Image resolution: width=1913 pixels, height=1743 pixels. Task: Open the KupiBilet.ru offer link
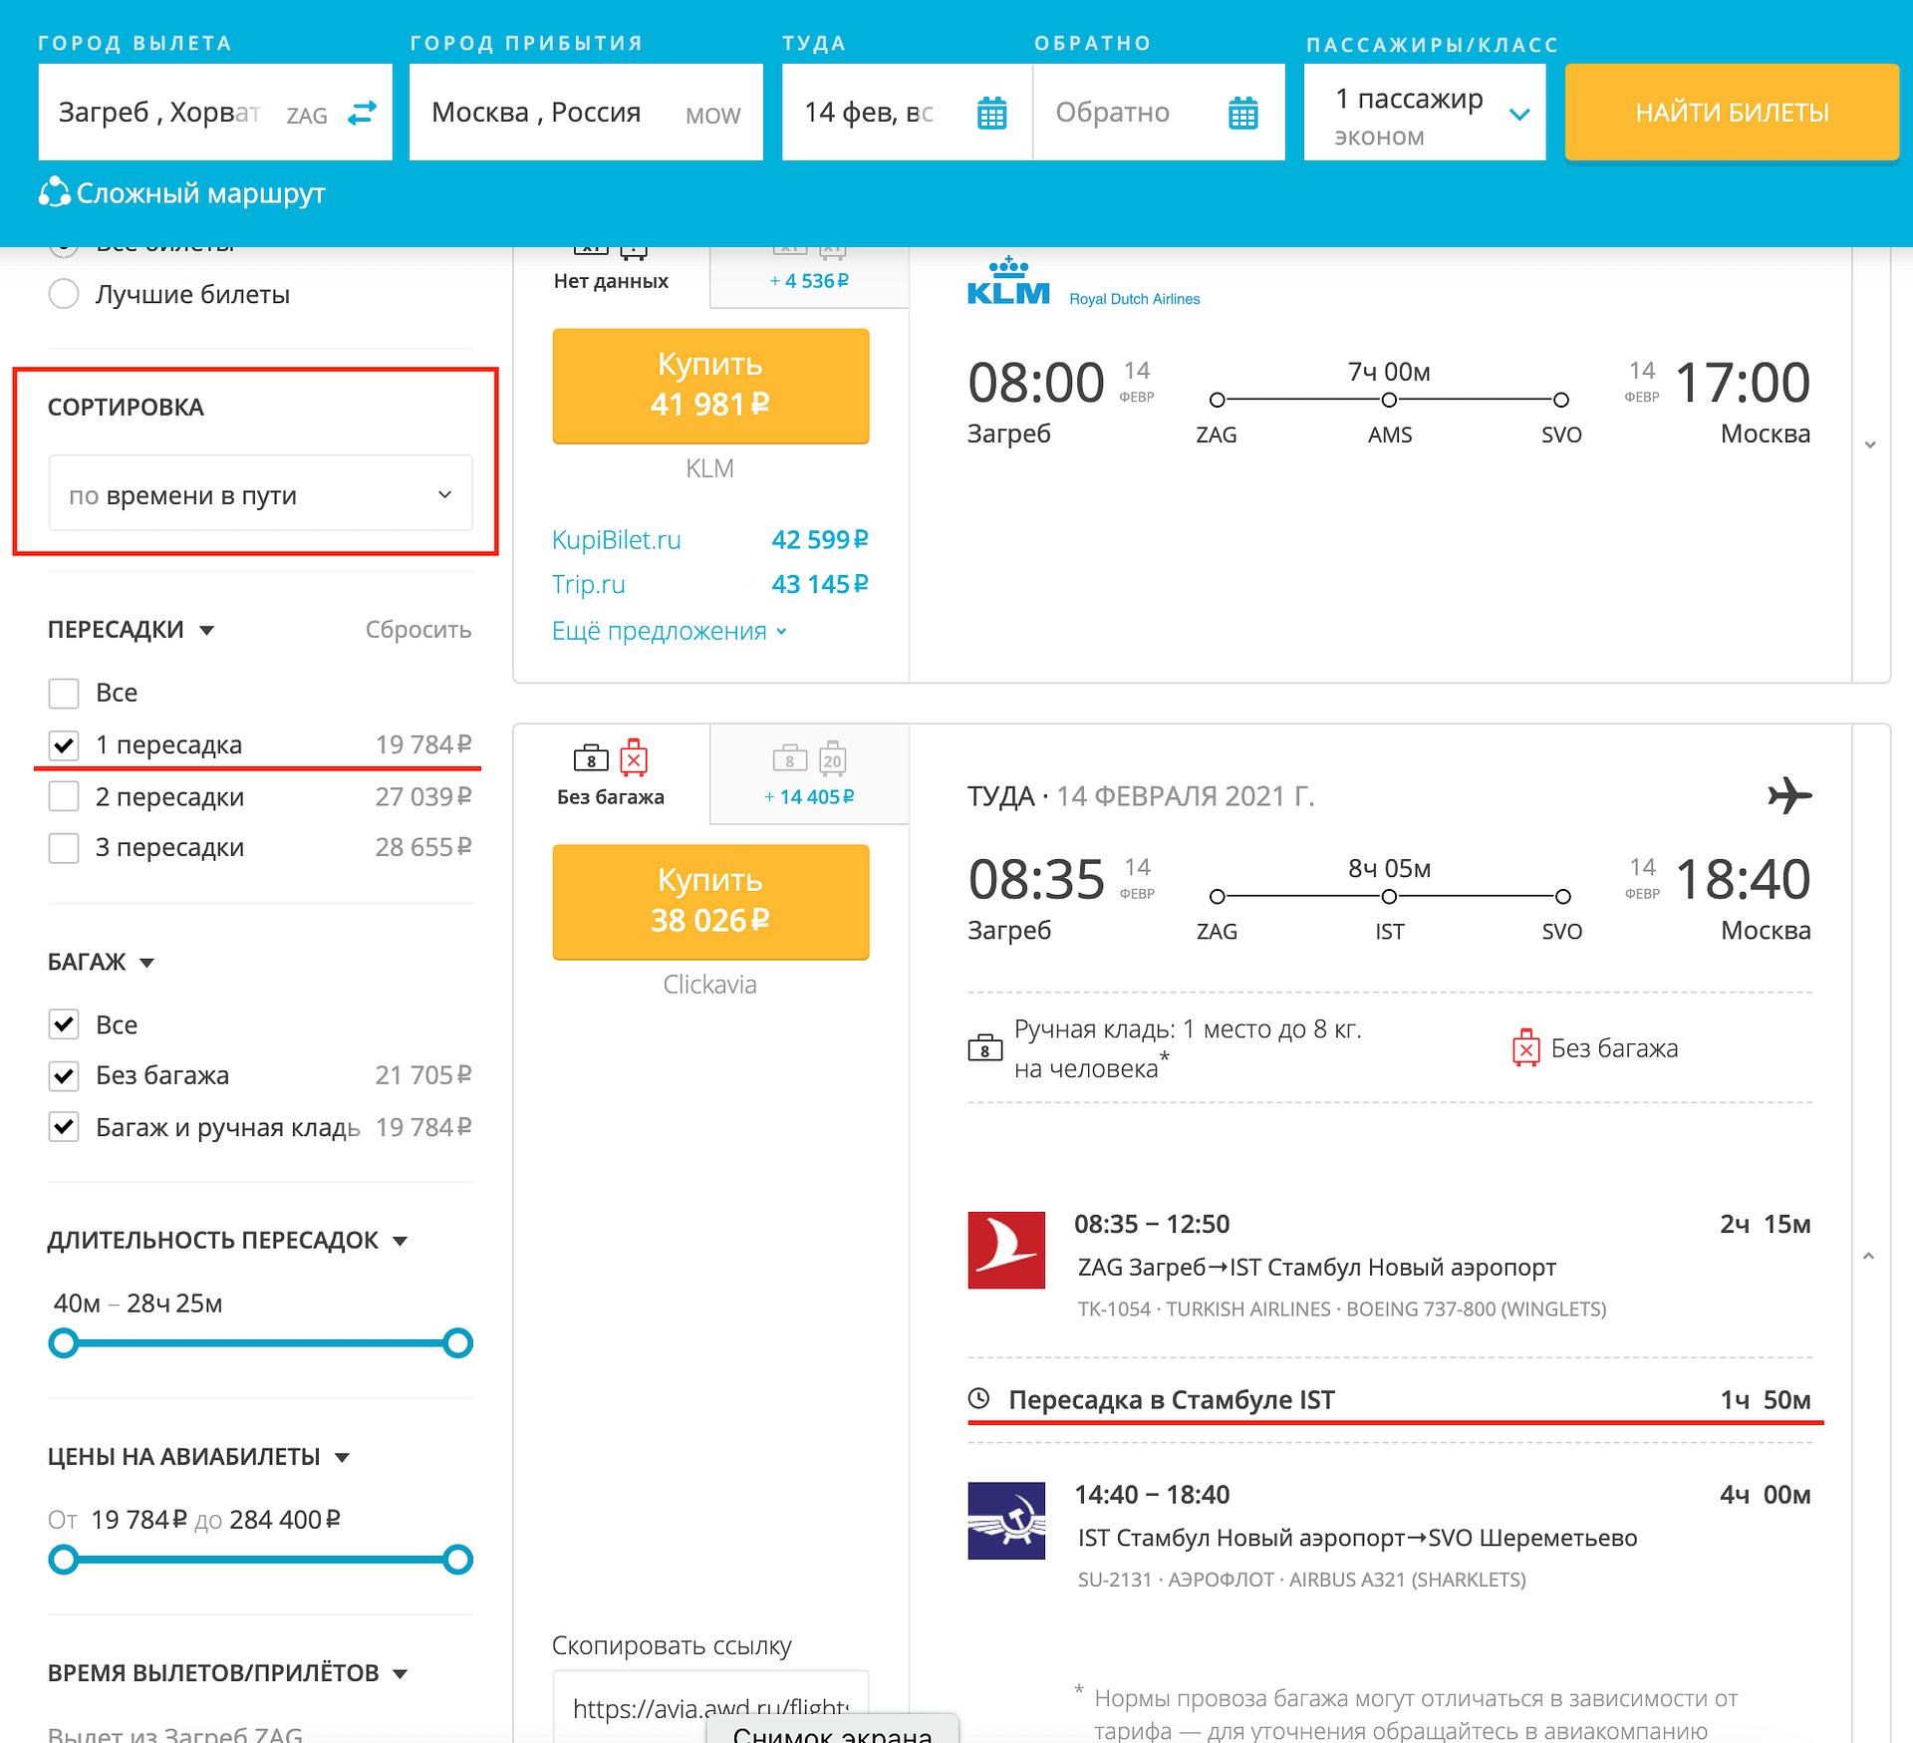coord(617,539)
